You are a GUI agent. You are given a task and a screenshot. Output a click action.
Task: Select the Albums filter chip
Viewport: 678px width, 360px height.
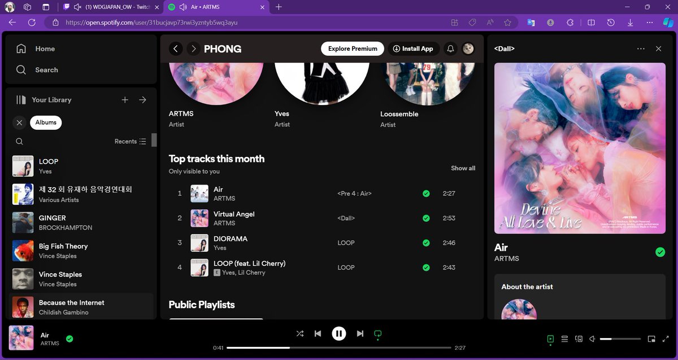pos(46,122)
